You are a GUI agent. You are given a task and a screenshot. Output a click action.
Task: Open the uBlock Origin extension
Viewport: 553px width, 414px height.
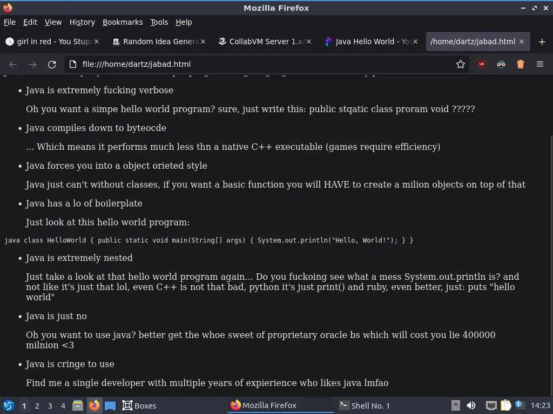tap(481, 64)
